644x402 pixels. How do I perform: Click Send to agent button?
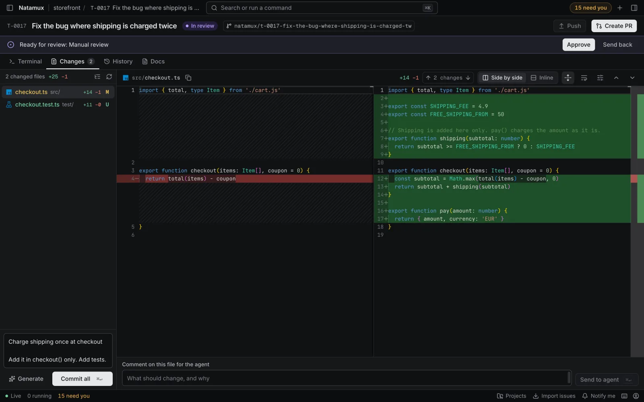pos(607,379)
